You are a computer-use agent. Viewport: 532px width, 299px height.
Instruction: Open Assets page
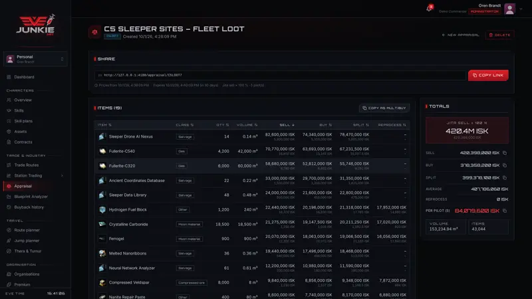(x=21, y=132)
